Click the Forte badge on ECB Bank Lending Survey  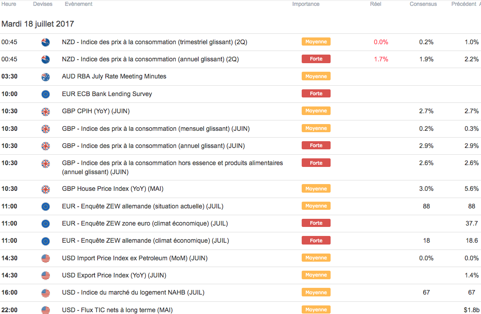click(316, 94)
